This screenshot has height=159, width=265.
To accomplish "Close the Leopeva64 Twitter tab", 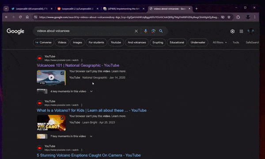I will (x=52, y=9).
